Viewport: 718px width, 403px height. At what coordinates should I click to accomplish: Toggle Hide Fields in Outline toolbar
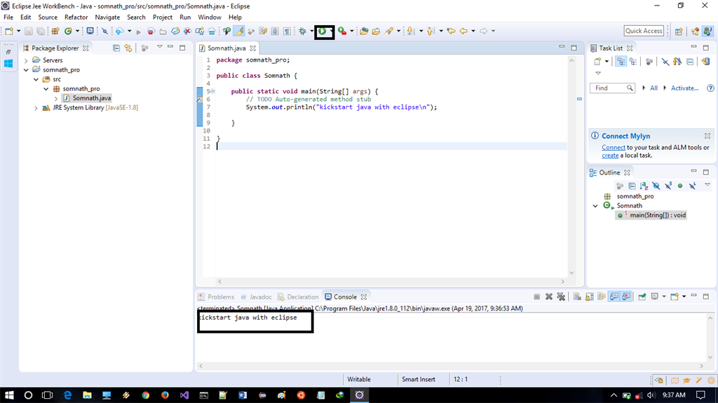pyautogui.click(x=656, y=186)
